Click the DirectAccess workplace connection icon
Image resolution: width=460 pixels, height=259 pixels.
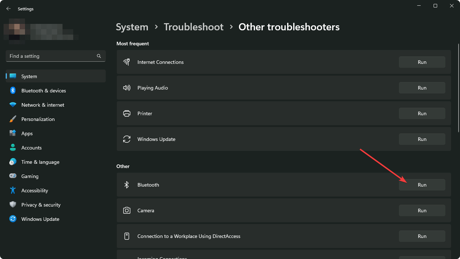[127, 236]
